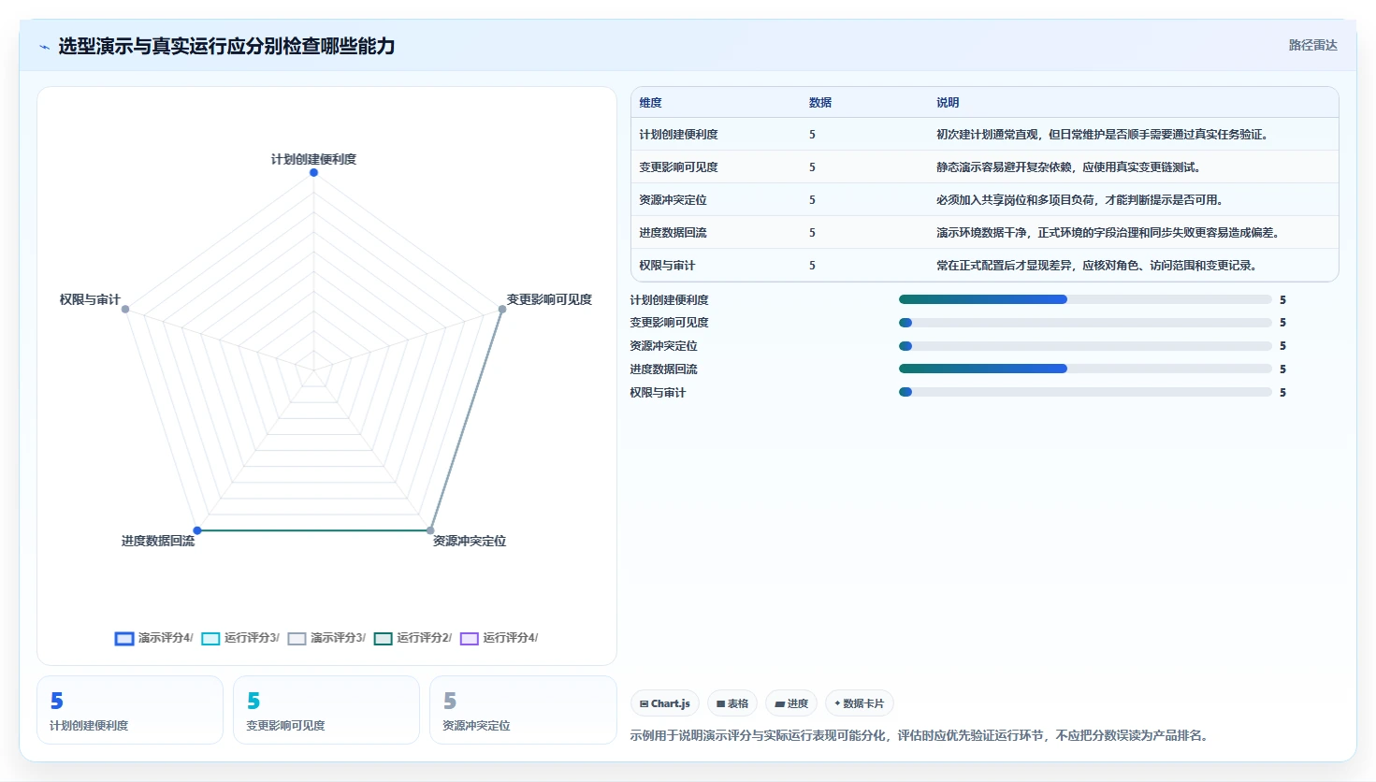Screen dimensions: 1376x782
Task: Click the radar data point at 资源冲突定位
Action: (x=430, y=530)
